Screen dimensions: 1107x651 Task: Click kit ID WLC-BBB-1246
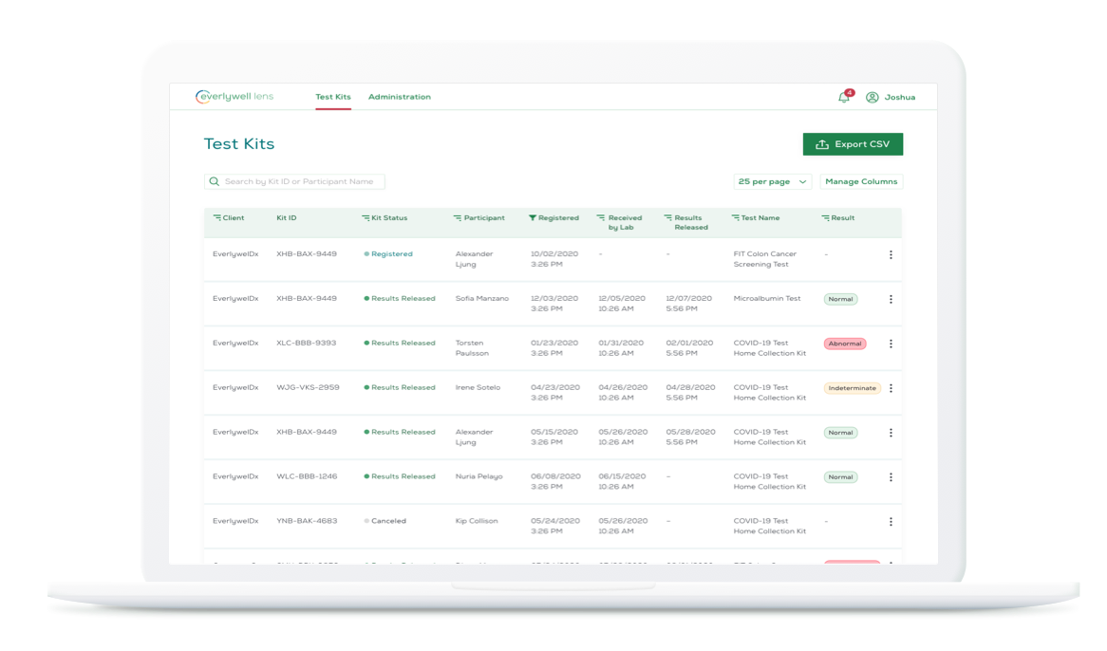pyautogui.click(x=307, y=476)
